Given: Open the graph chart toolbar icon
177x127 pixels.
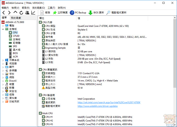Looking at the screenshot, I should [x=33, y=13].
